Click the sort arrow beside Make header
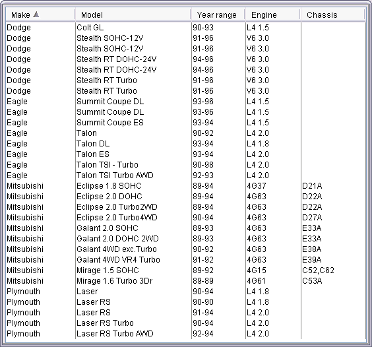Screen dimensions: 372x347 click(x=36, y=15)
